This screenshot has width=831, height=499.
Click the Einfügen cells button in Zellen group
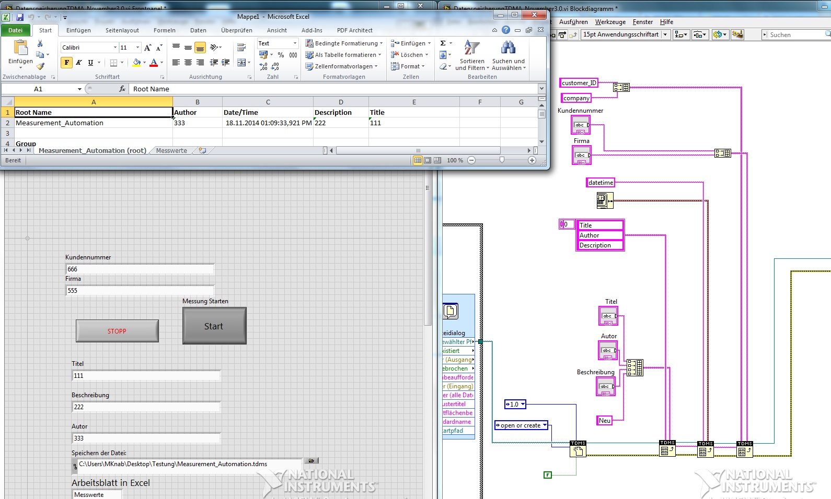[411, 43]
